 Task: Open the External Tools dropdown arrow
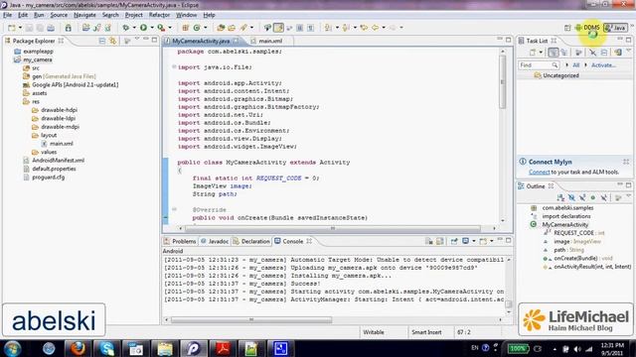(x=170, y=28)
